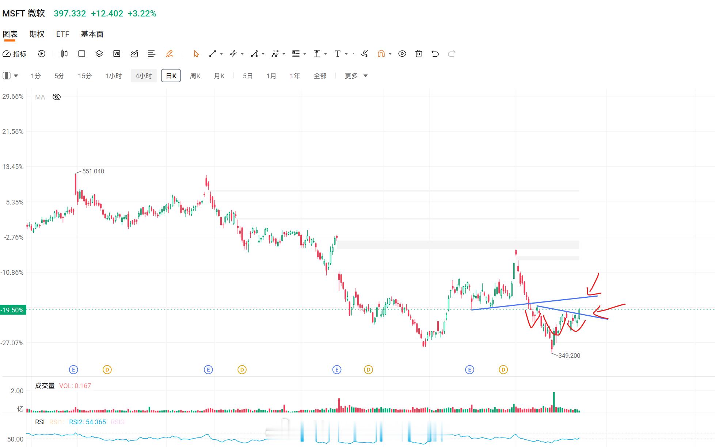This screenshot has height=447, width=715.
Task: Click the VS compare stocks icon
Action: (117, 54)
